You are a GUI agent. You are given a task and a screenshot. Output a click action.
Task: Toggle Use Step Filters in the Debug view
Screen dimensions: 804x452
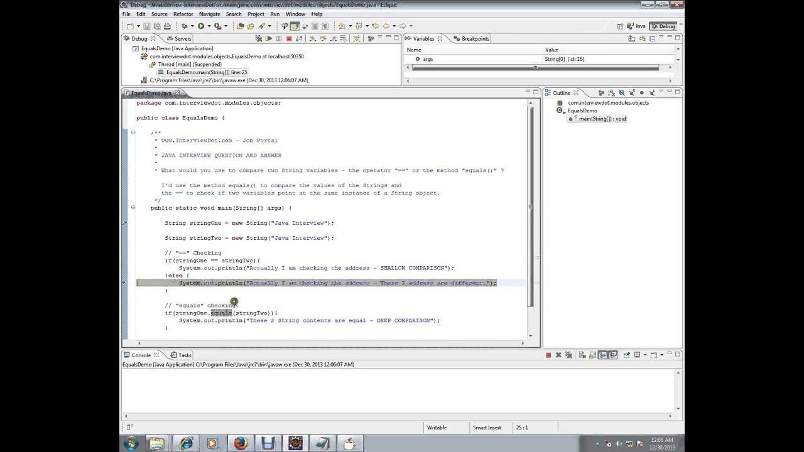(x=356, y=38)
